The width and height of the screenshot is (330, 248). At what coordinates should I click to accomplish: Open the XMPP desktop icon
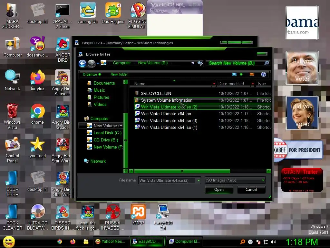138,214
